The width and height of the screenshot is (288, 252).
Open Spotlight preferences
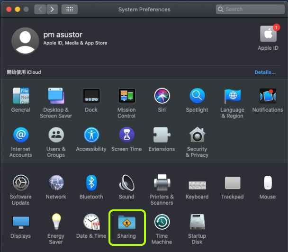click(x=197, y=96)
